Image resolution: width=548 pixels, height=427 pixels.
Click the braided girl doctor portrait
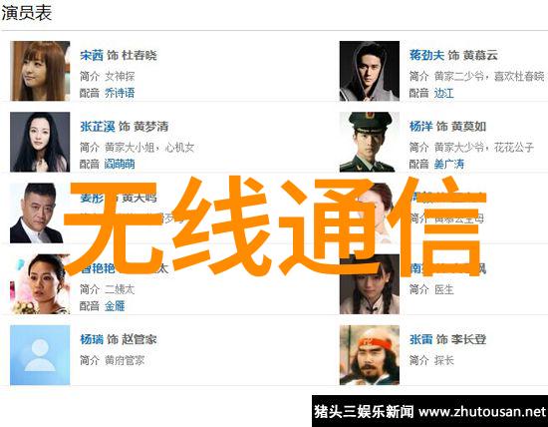click(x=370, y=284)
